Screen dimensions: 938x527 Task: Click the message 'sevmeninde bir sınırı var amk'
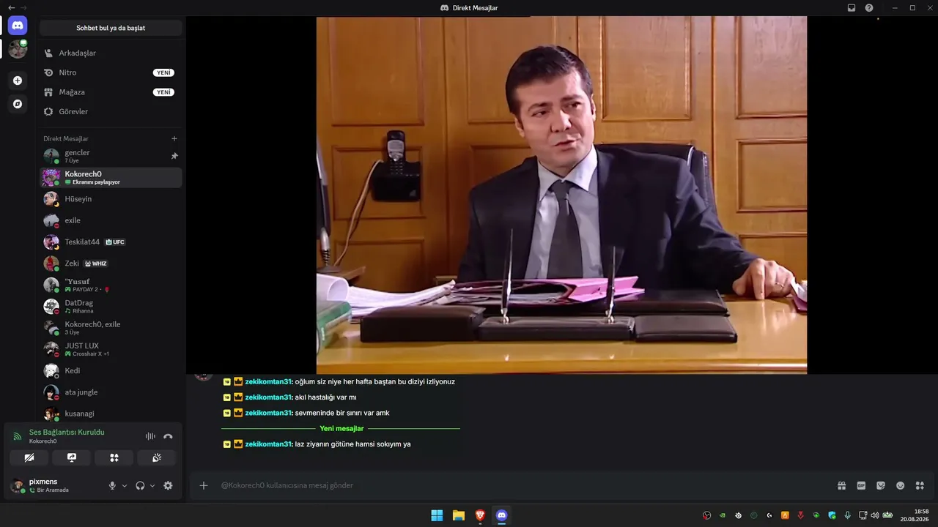[x=342, y=413]
